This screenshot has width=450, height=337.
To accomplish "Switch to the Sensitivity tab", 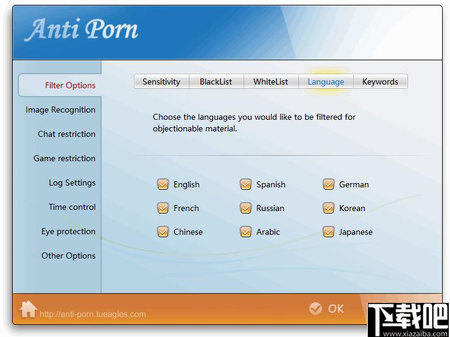I will pos(161,82).
